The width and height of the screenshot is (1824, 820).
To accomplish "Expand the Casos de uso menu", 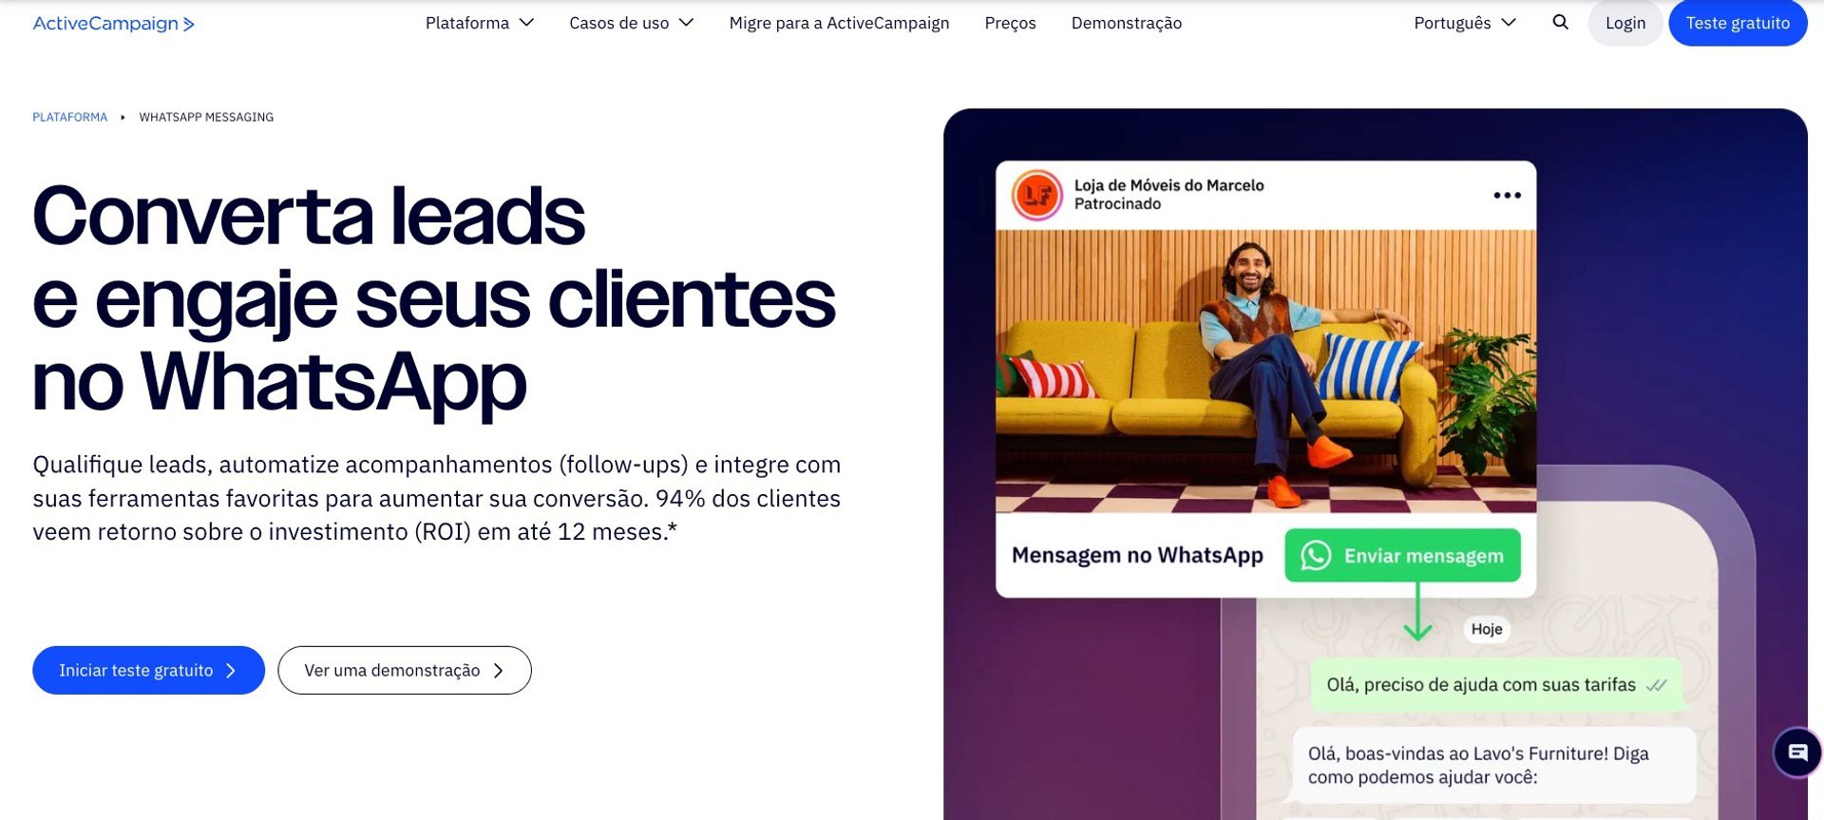I will 632,23.
